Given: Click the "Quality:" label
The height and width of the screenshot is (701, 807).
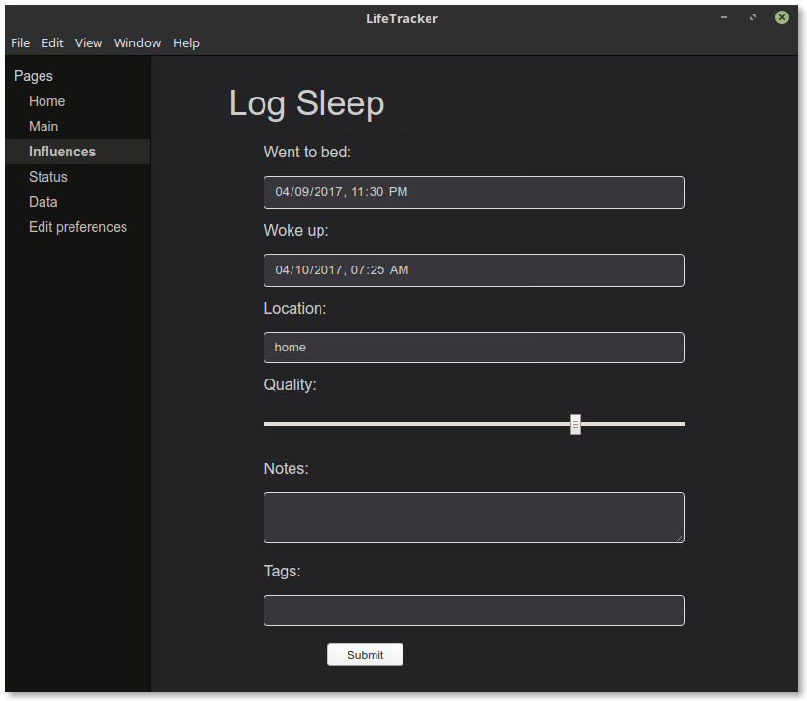Looking at the screenshot, I should [x=290, y=385].
